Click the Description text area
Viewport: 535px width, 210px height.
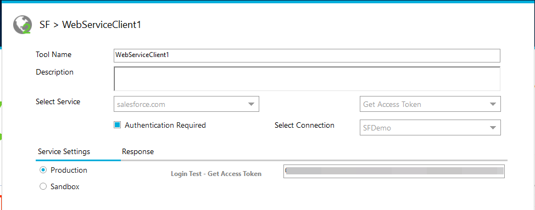tap(306, 79)
